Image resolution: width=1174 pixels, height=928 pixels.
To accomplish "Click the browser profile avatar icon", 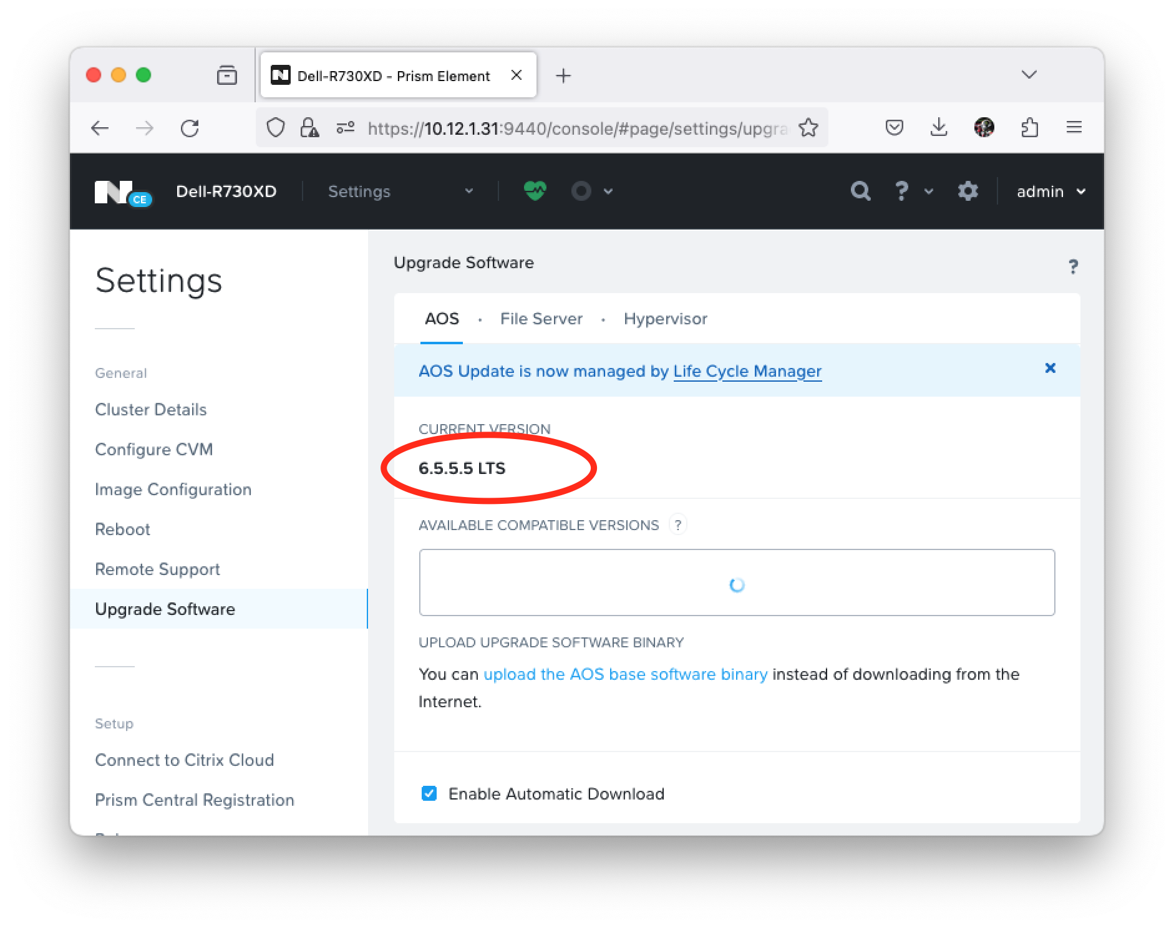I will click(984, 128).
